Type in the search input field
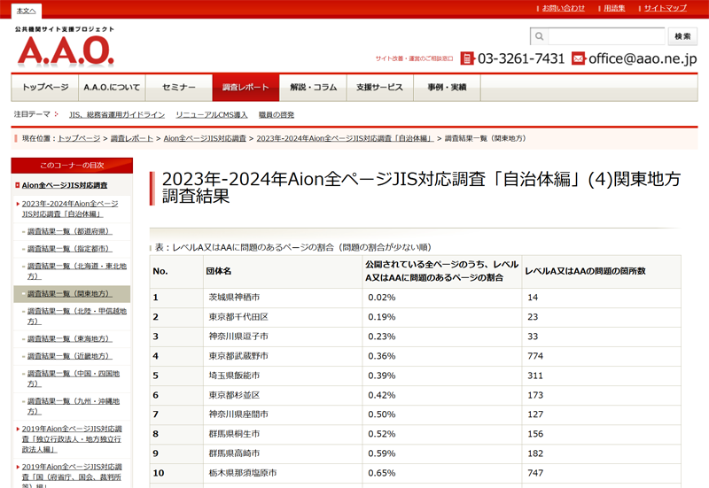 pyautogui.click(x=606, y=36)
